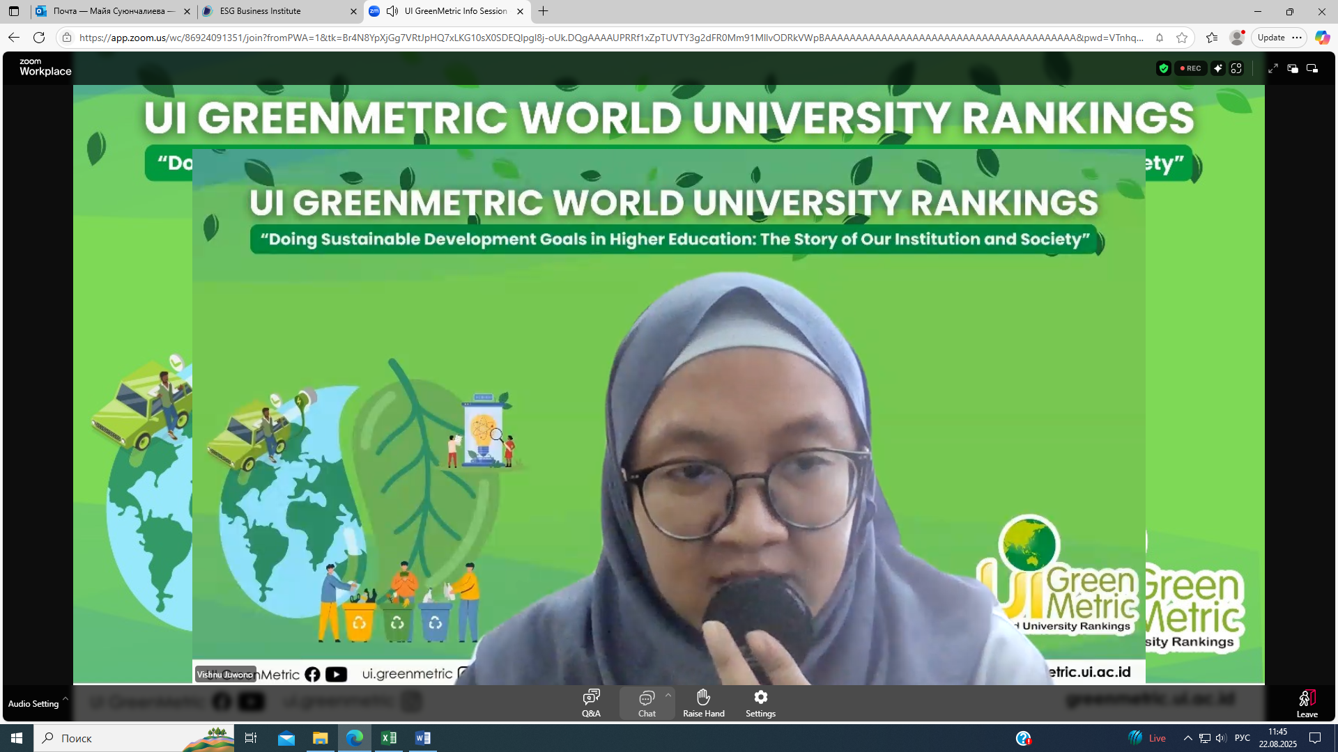The width and height of the screenshot is (1338, 752).
Task: Open File Explorer from taskbar
Action: point(321,738)
